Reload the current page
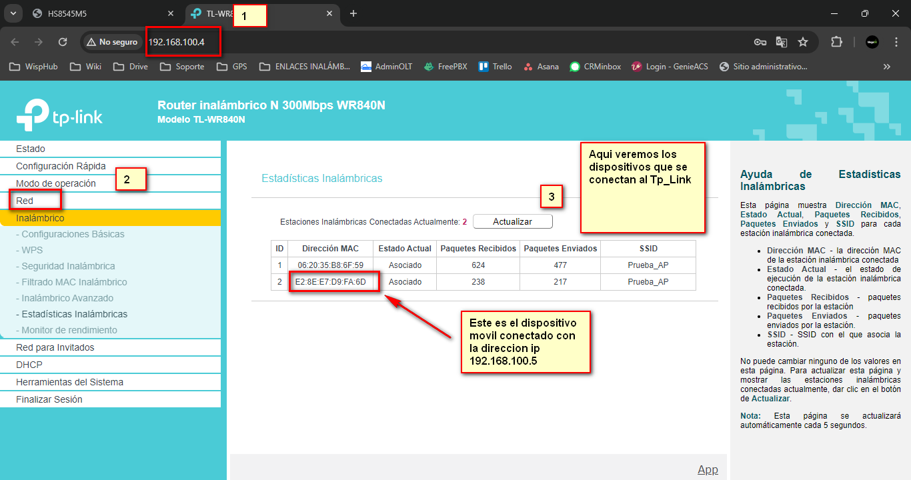This screenshot has width=911, height=480. point(63,42)
